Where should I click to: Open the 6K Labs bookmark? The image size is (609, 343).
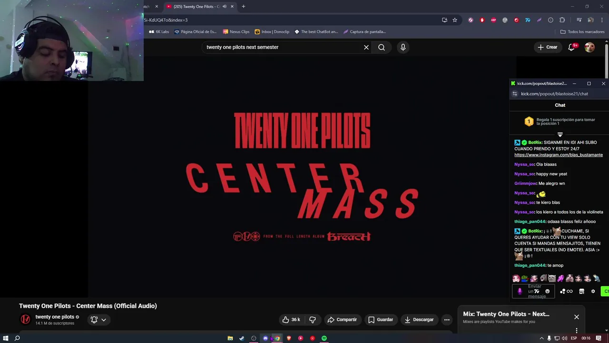[x=159, y=32]
